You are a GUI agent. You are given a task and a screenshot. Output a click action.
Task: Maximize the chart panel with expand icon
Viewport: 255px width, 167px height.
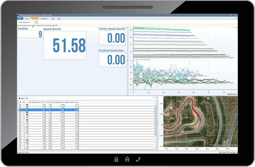[x=234, y=28]
